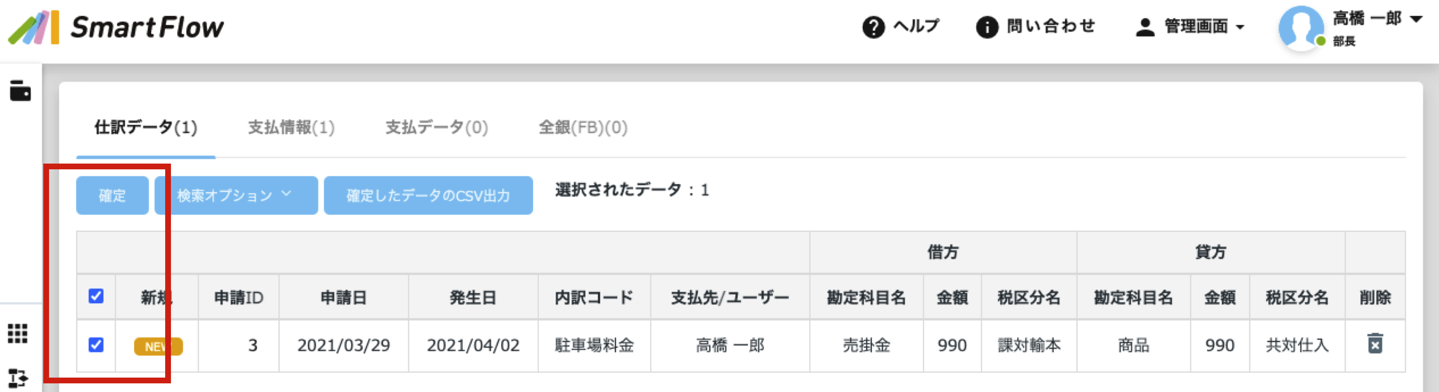Click the inquiry info icon

[x=987, y=27]
